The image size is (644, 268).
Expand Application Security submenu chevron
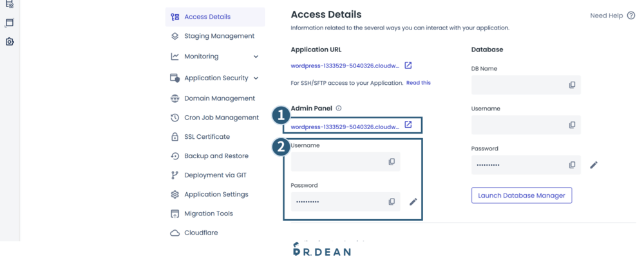click(x=256, y=78)
